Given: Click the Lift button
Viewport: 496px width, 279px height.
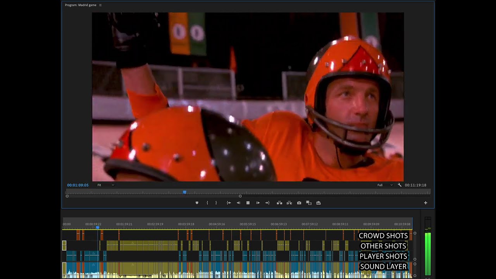Looking at the screenshot, I should point(279,203).
